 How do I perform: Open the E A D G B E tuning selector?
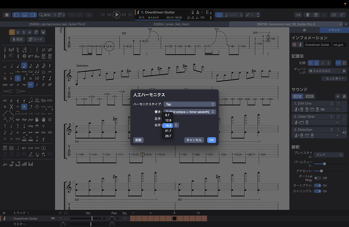point(324,71)
